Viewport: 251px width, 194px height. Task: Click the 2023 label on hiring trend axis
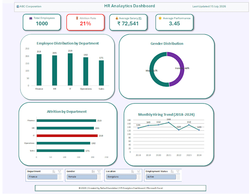point(189,155)
